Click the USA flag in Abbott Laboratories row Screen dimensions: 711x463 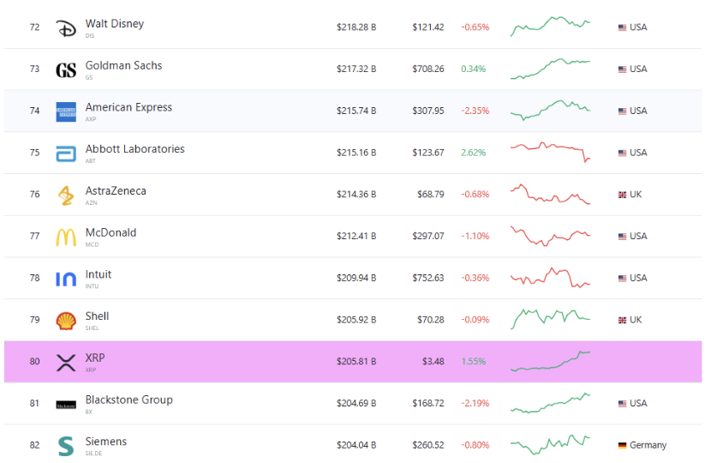click(622, 153)
